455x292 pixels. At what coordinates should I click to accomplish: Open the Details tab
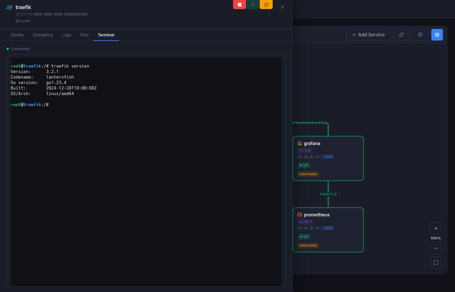pyautogui.click(x=17, y=35)
